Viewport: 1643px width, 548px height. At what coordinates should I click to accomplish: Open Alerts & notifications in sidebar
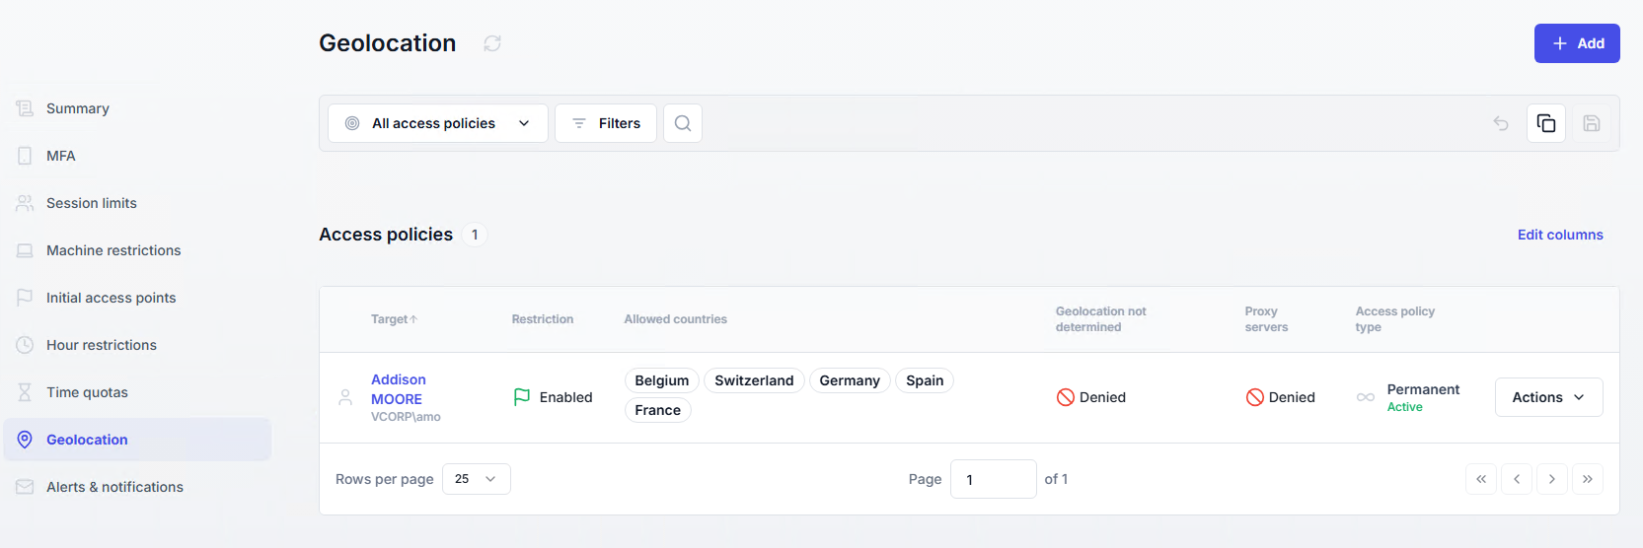[114, 487]
